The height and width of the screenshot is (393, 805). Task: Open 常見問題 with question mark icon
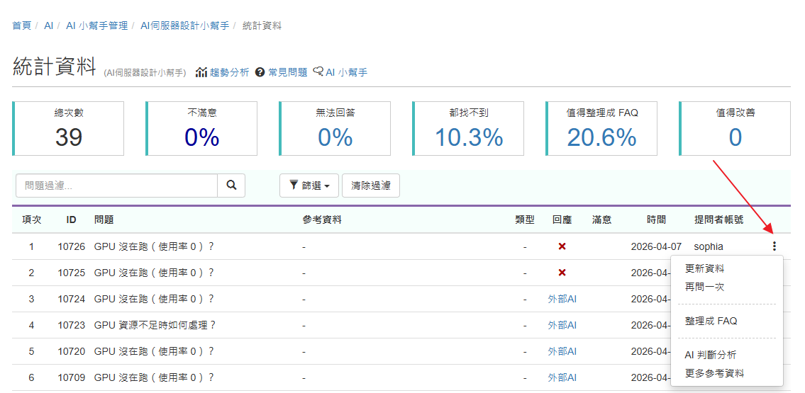tap(282, 72)
